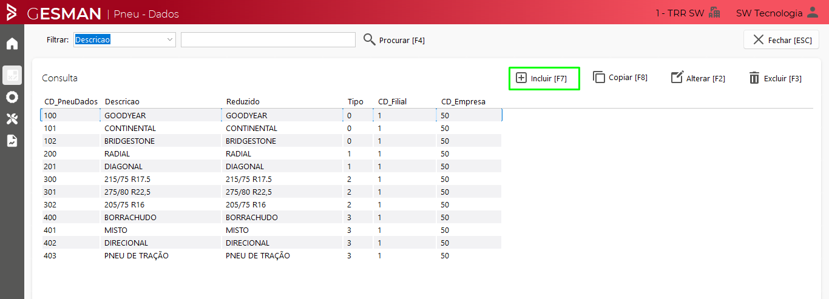829x299 pixels.
Task: Click the user profile icon
Action: point(813,12)
